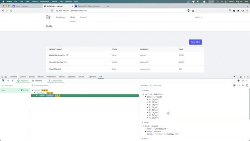
Task: Open the admin user dropdown
Action: point(198,17)
